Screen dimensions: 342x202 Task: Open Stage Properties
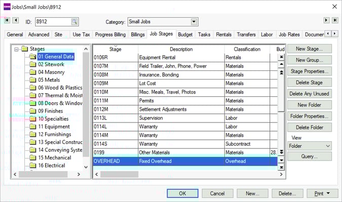point(309,71)
